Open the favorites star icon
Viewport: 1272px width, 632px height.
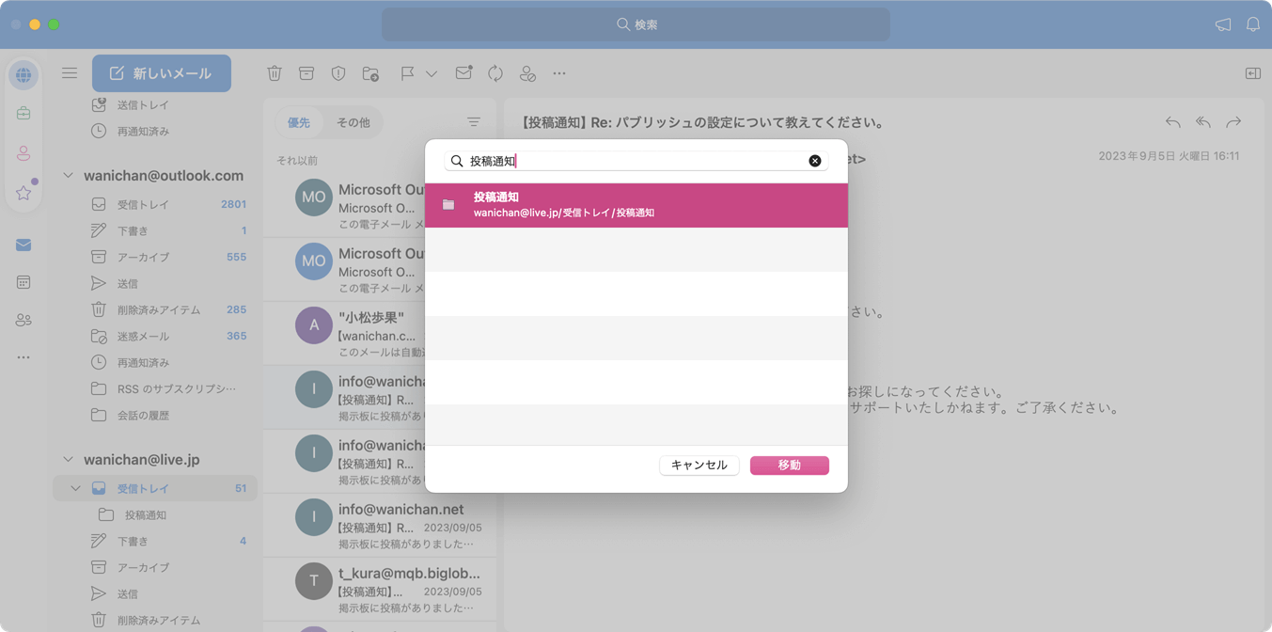click(24, 193)
